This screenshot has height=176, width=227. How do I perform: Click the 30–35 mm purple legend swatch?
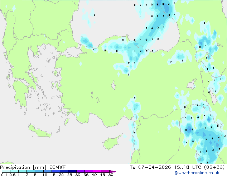point(81,171)
